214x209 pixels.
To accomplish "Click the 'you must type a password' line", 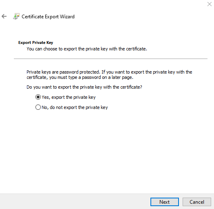I will click(x=80, y=78).
